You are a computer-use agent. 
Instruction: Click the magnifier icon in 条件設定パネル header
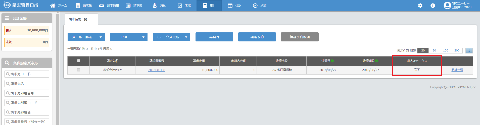click(x=7, y=63)
